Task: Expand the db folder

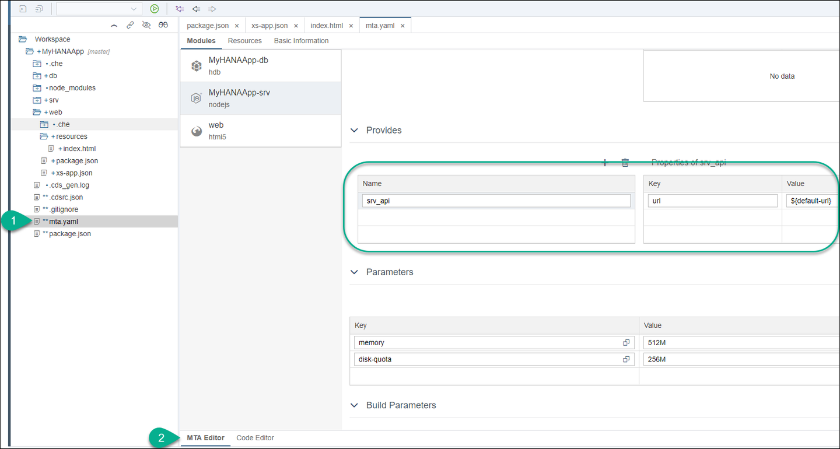Action: [37, 76]
